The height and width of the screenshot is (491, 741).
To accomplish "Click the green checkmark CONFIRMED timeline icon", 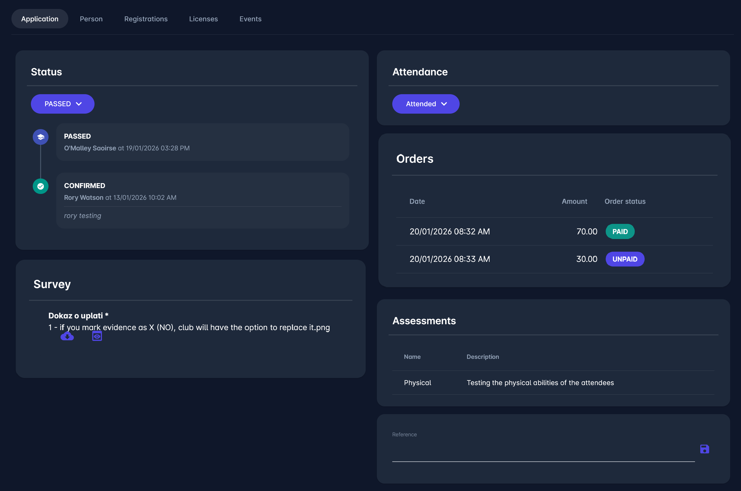I will 40,186.
